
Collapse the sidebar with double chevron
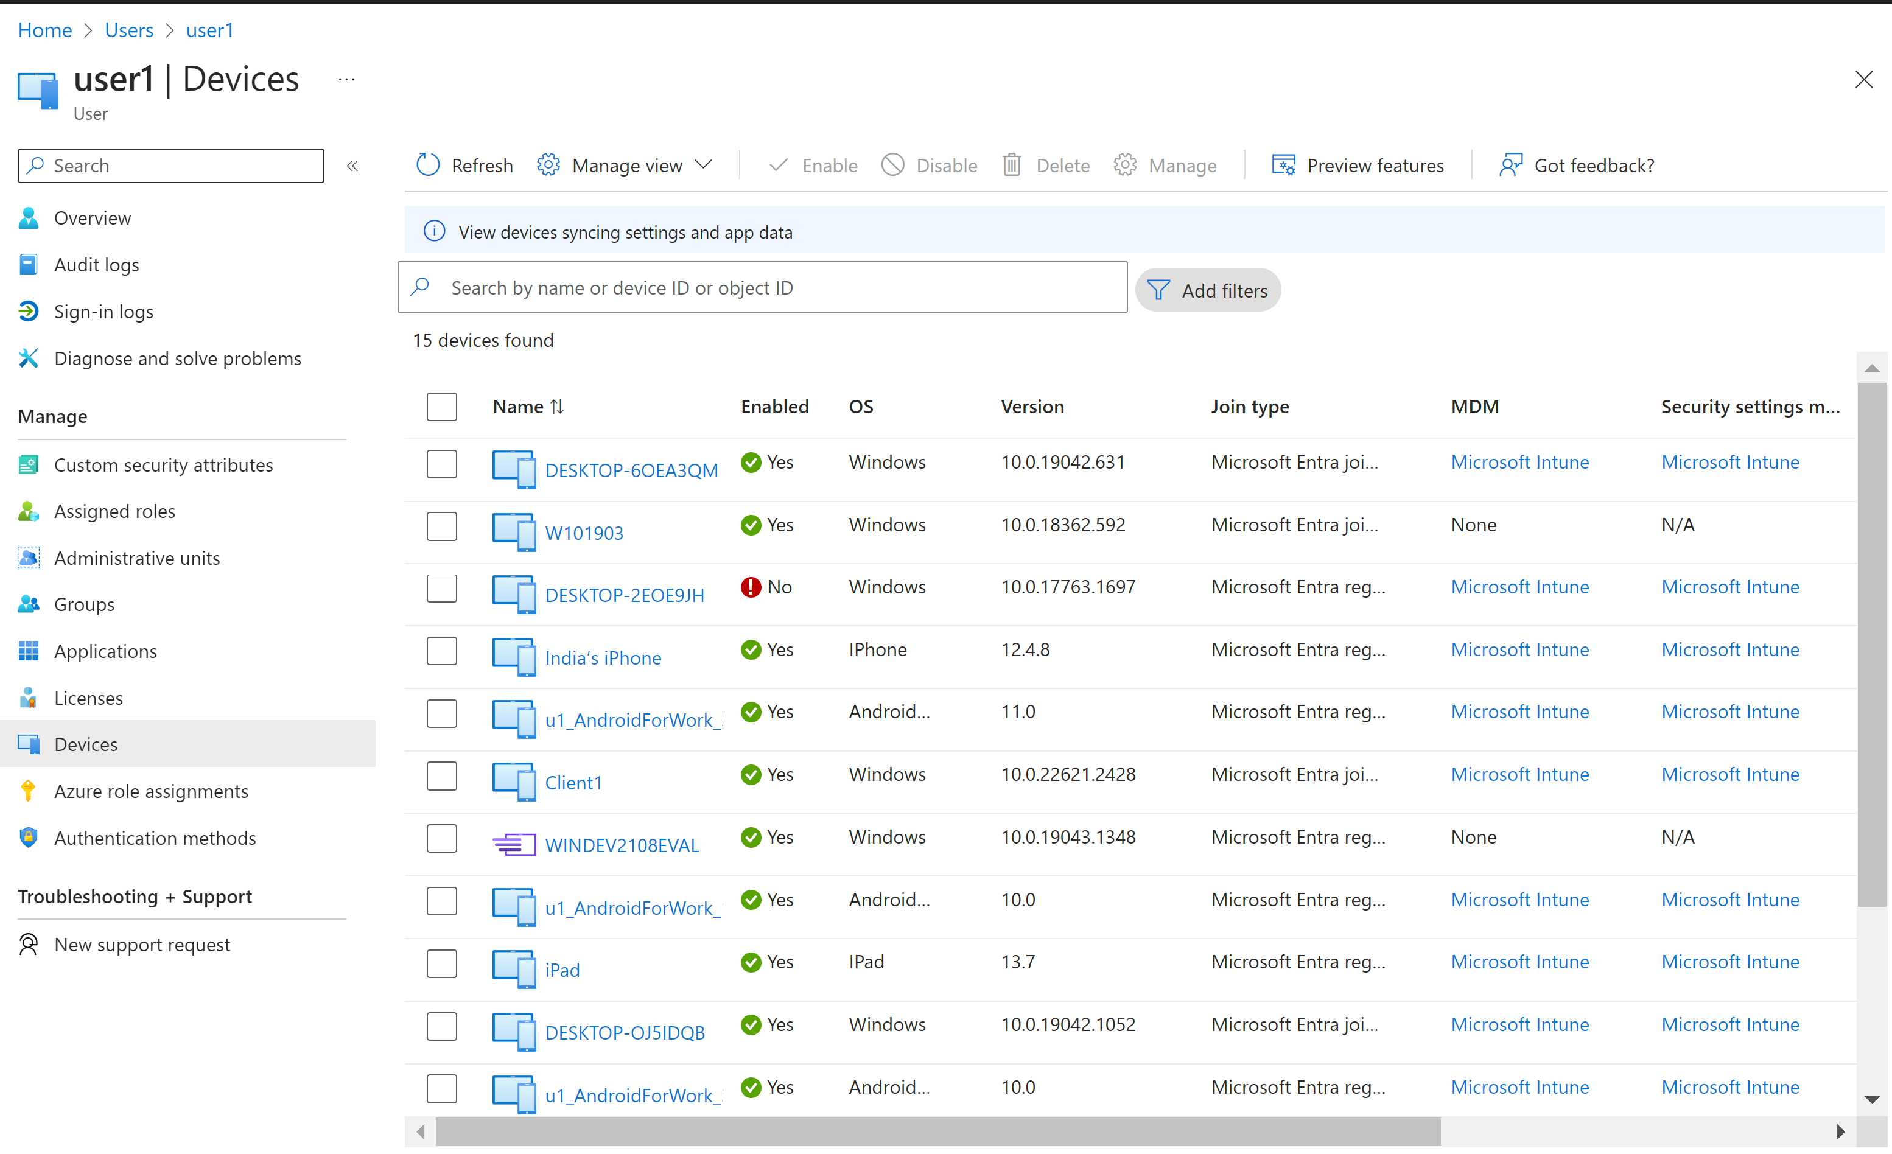click(x=352, y=166)
